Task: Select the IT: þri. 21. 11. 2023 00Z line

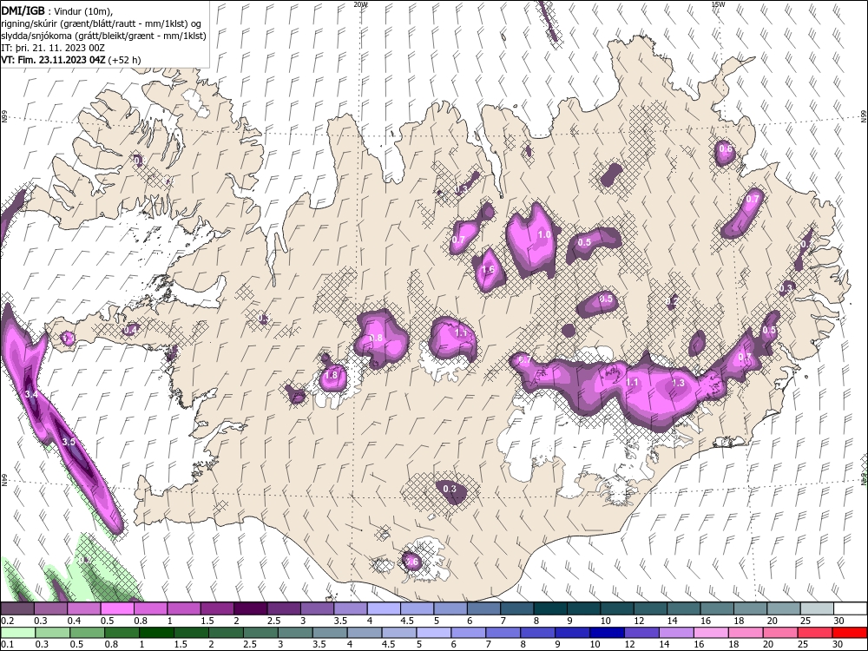Action: click(53, 48)
